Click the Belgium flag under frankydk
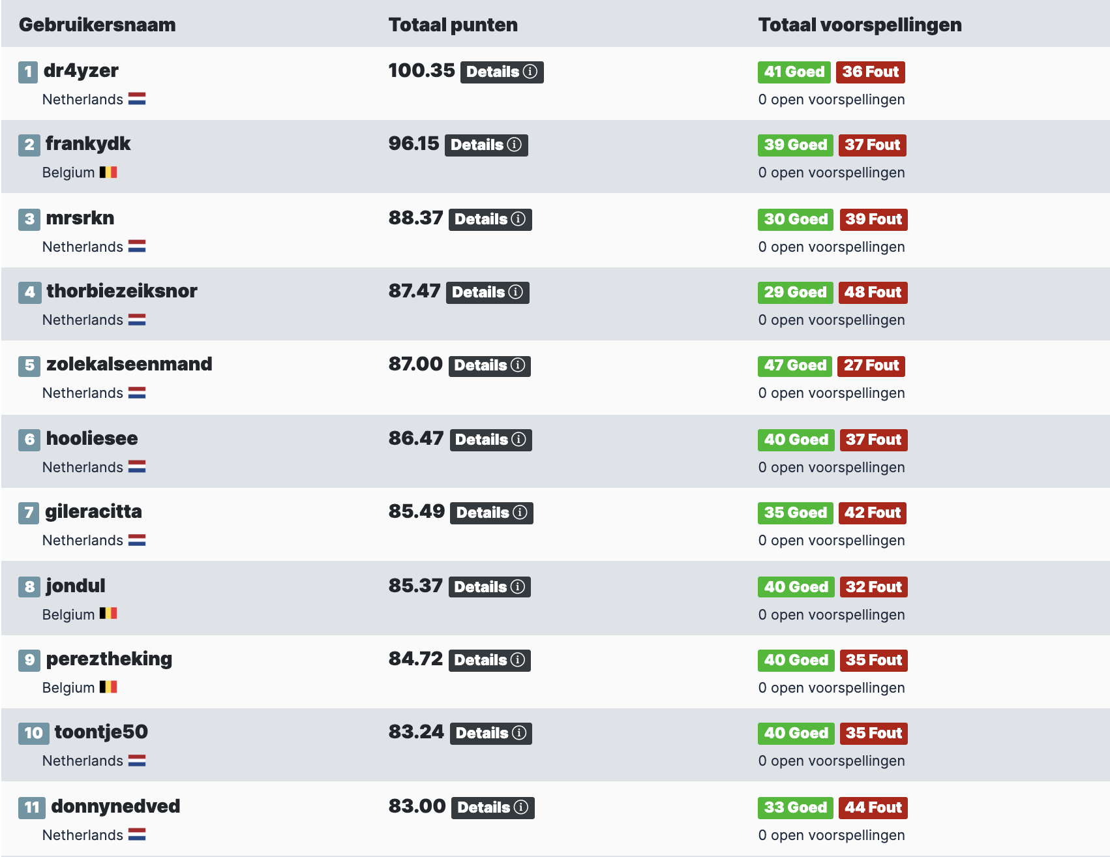Viewport: 1110px width, 857px height. [108, 172]
